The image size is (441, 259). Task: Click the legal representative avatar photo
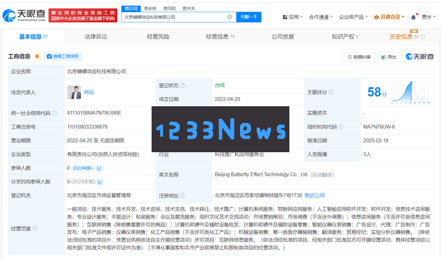point(74,92)
